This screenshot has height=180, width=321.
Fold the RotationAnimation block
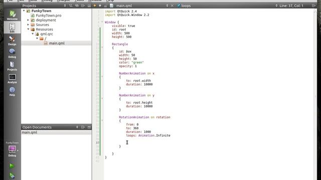click(x=102, y=120)
